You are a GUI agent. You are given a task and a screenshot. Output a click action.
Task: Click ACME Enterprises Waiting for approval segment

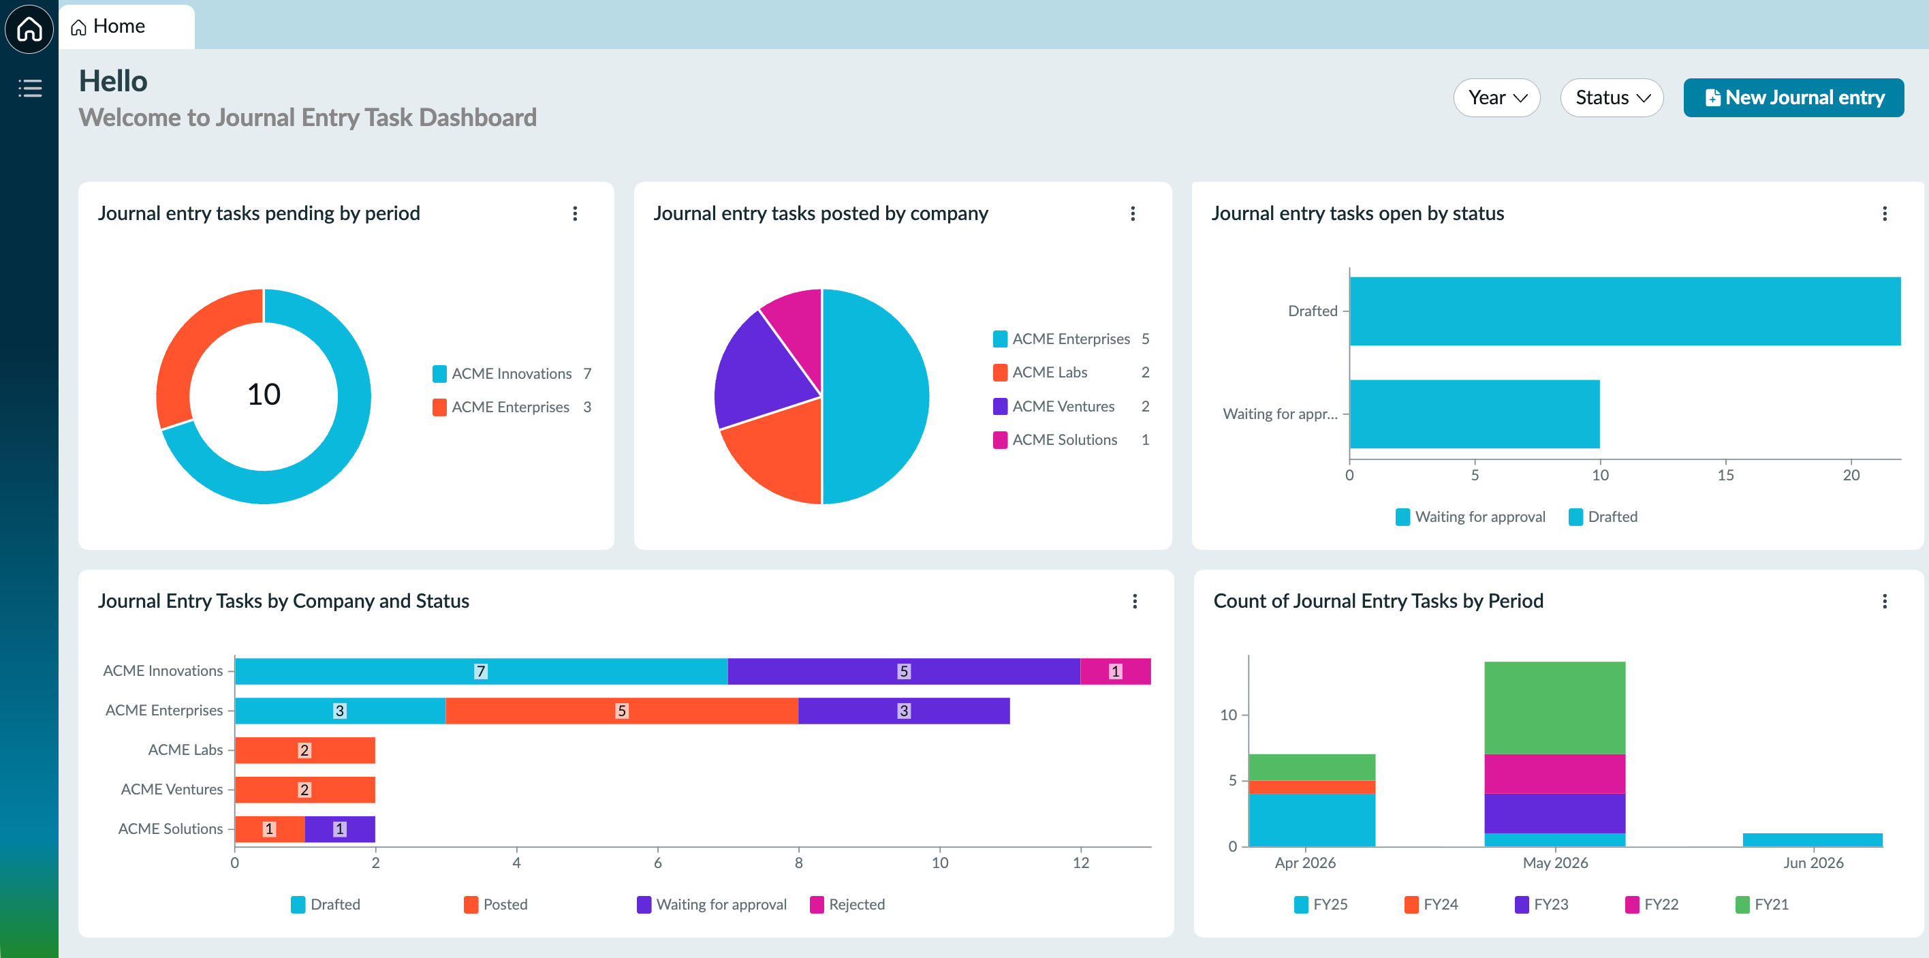pyautogui.click(x=904, y=711)
